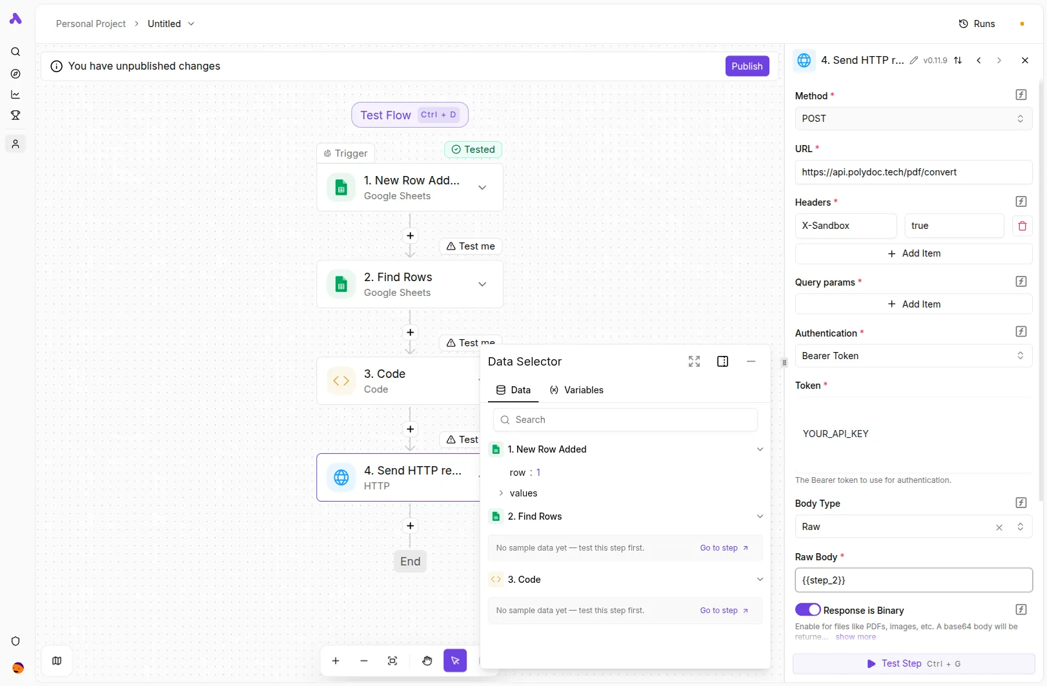Expand options of New Row Added step
This screenshot has width=1047, height=686.
point(482,188)
